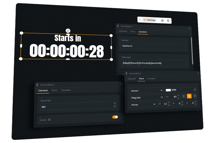The width and height of the screenshot is (215, 143).
Task: Switch to Font tab in the Seconds panel
Action: click(54, 90)
